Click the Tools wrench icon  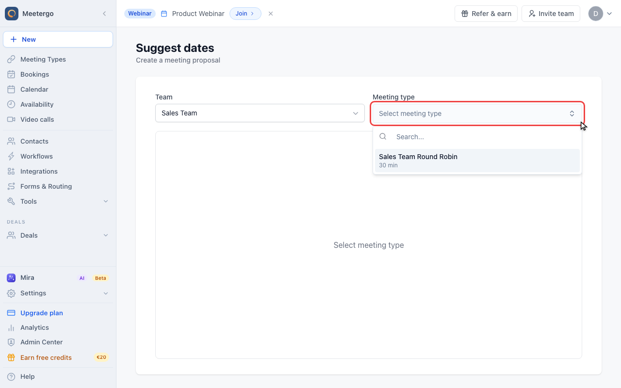(11, 201)
